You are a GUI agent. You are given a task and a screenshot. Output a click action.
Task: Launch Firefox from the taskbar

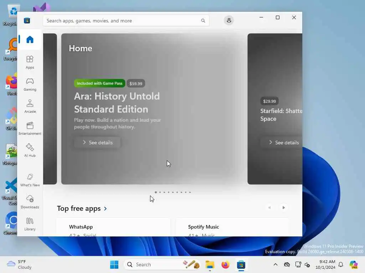coord(225,264)
